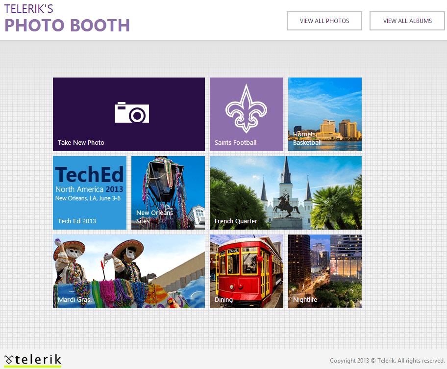
Task: Open the French Quarter album tile
Action: (286, 193)
